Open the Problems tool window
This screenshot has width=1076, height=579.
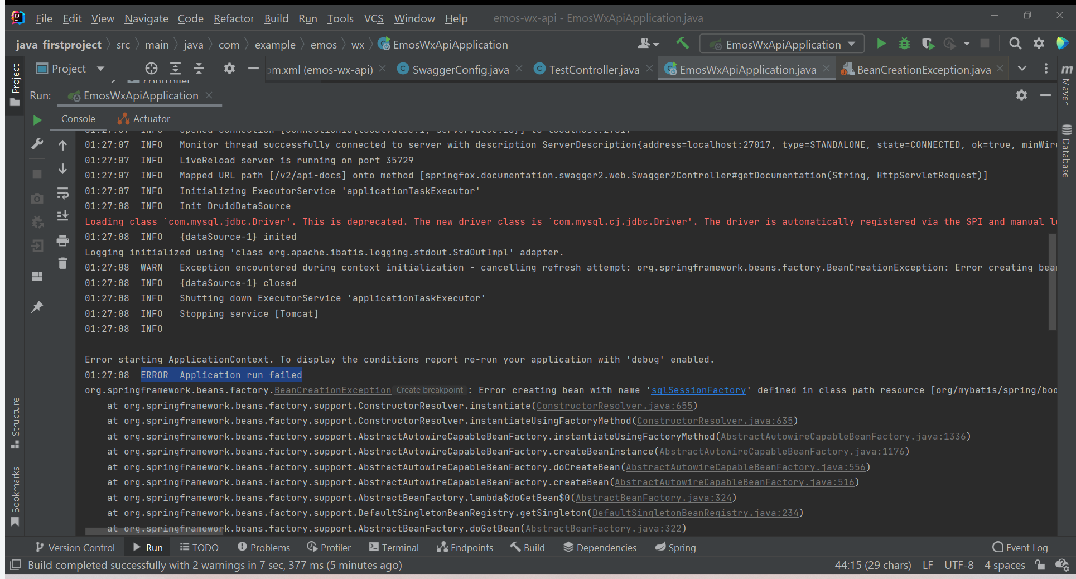pos(264,547)
